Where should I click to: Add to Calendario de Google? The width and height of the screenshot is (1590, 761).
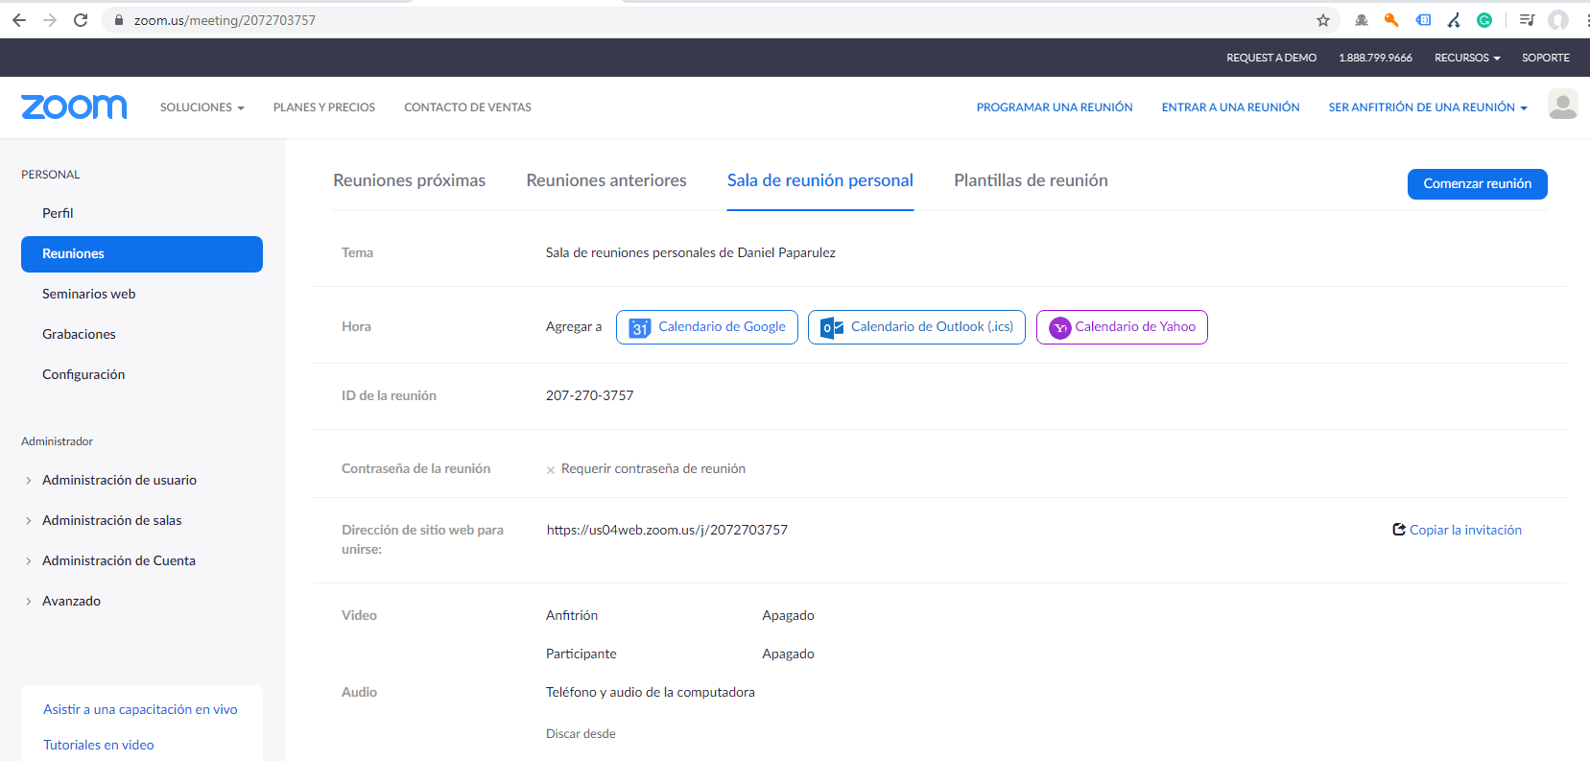[707, 327]
